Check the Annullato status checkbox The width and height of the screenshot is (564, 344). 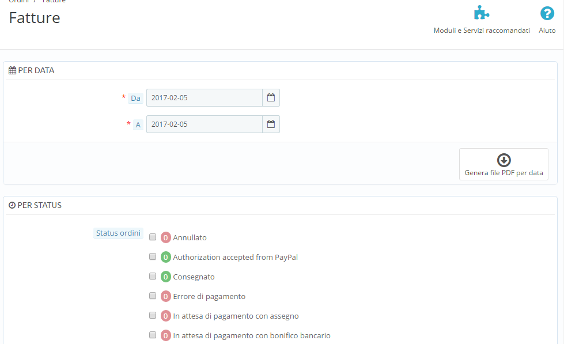pos(152,237)
